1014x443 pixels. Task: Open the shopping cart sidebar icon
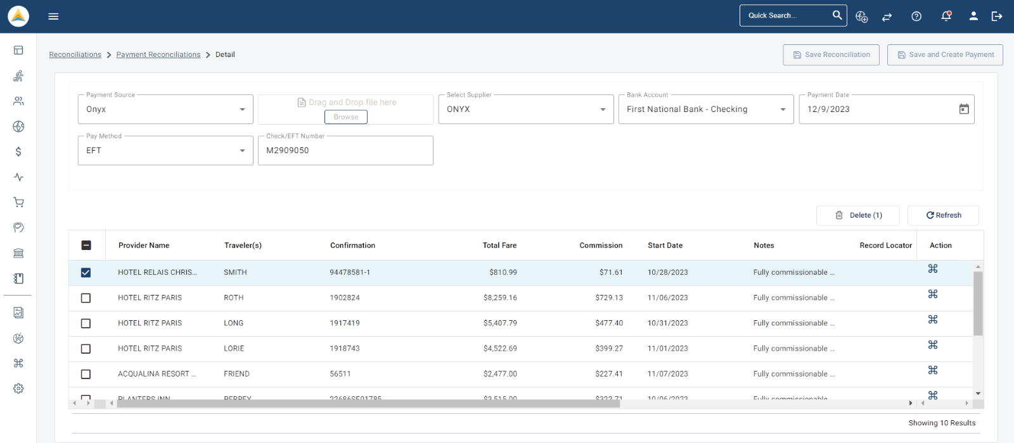coord(18,203)
